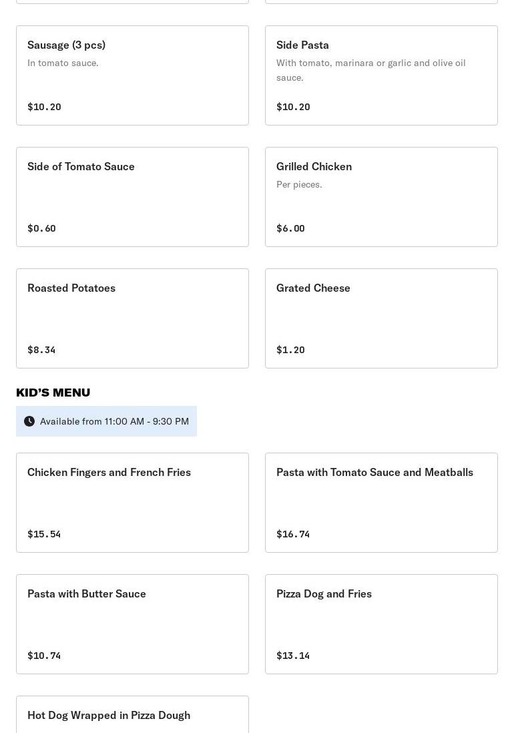Click the Side Pasta sauce description text
The height and width of the screenshot is (733, 514).
370,70
